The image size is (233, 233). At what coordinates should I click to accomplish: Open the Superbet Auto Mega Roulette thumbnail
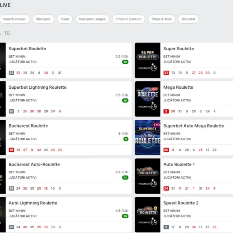[148, 137]
